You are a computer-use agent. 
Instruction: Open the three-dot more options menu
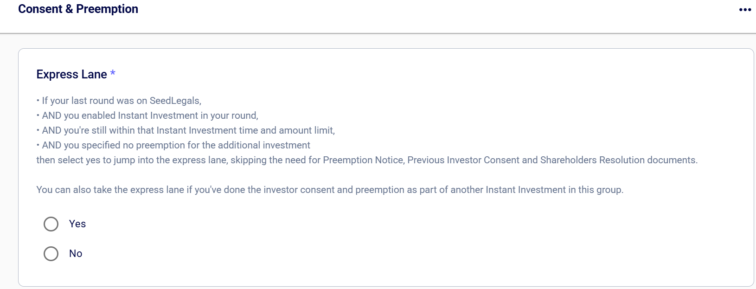(x=745, y=10)
